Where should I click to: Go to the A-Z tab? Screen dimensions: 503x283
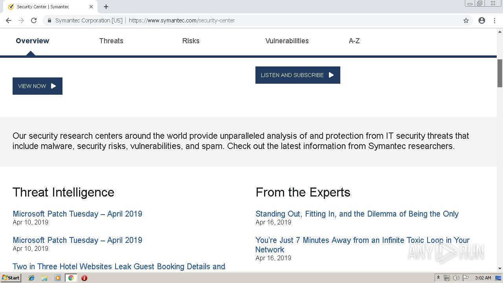tap(354, 41)
